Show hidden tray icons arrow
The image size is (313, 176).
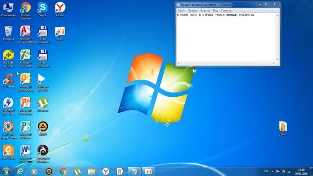click(272, 172)
